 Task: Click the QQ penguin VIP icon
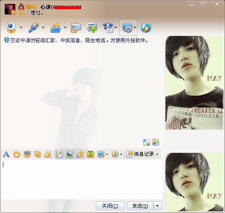coord(21,6)
